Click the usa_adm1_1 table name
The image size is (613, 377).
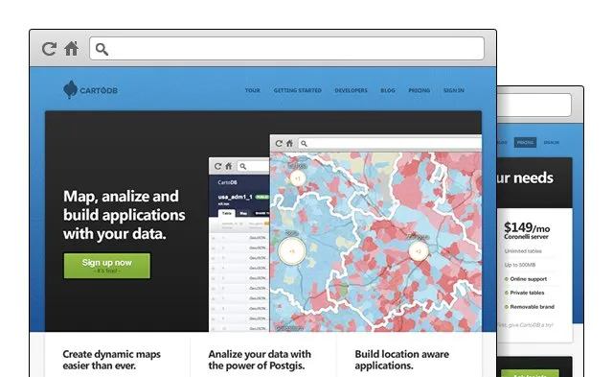(236, 197)
